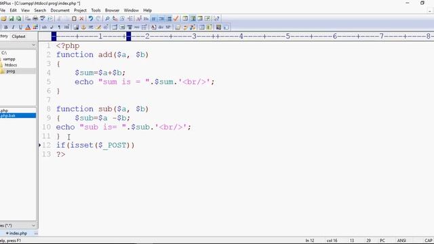This screenshot has width=434, height=244.
Task: Click the Undo arrow icon
Action: tap(90, 18)
